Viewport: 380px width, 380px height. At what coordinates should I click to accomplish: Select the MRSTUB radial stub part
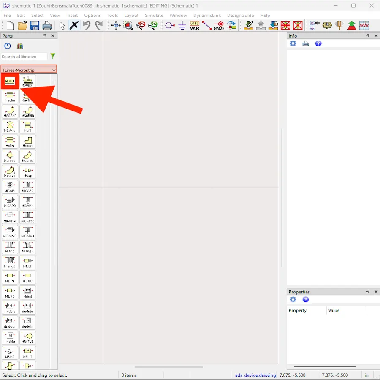coord(27,337)
